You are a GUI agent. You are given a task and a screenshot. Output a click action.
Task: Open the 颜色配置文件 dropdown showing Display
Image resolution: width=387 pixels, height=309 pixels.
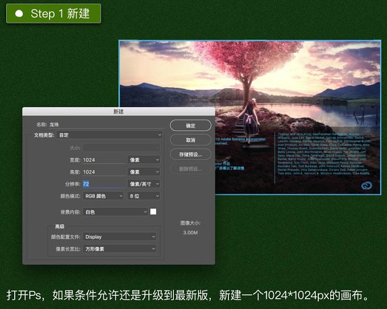[119, 237]
